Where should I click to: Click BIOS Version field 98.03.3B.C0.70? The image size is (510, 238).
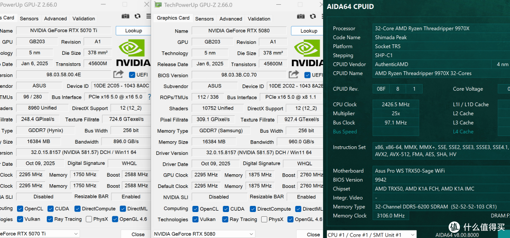[239, 75]
